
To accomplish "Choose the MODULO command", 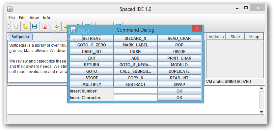I will (179, 65).
